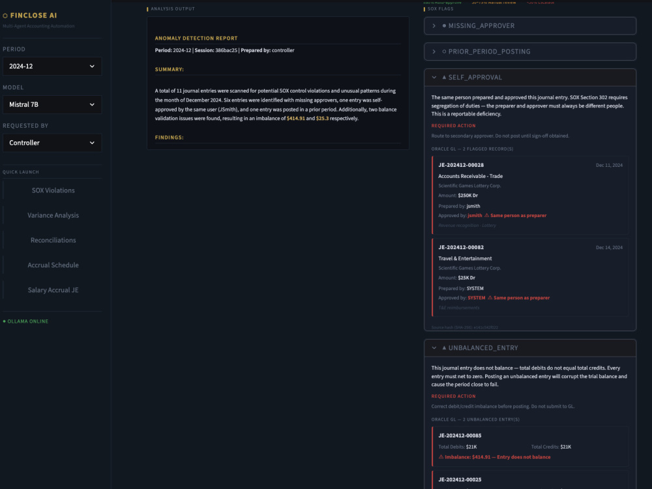Expand the PRIOR_PERIOD_POSTING flag section
This screenshot has width=652, height=489.
click(529, 52)
